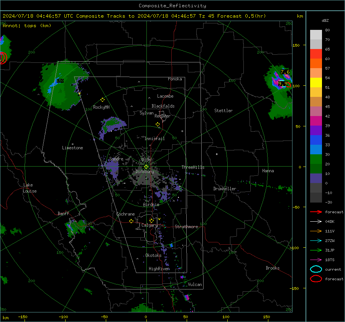Click the Lacombe city label
Viewport: 345px width, 322px height.
165,96
